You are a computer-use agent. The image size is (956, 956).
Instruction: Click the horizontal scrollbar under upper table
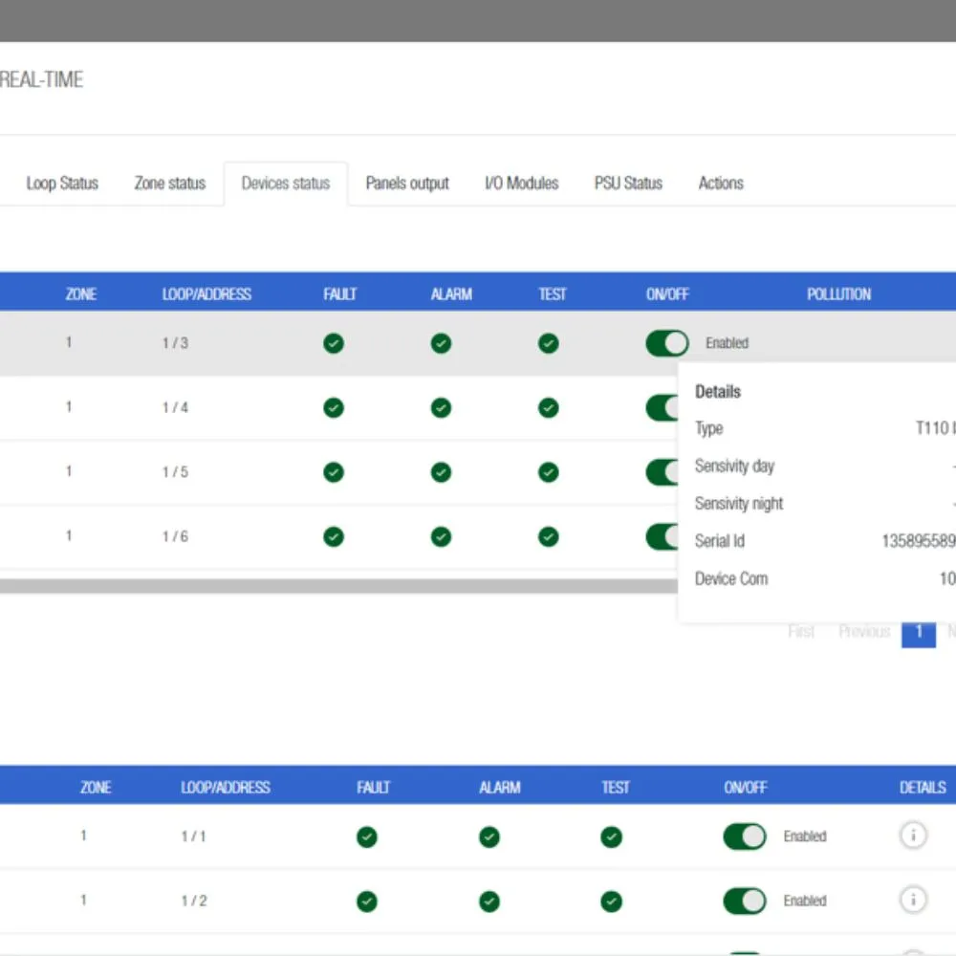[338, 586]
